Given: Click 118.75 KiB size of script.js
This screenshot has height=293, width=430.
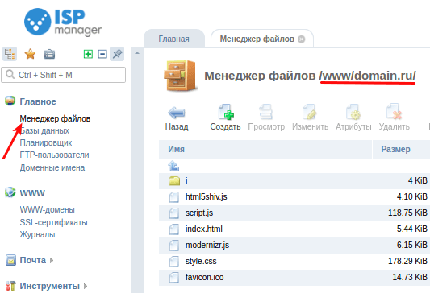Looking at the screenshot, I should pyautogui.click(x=407, y=213).
